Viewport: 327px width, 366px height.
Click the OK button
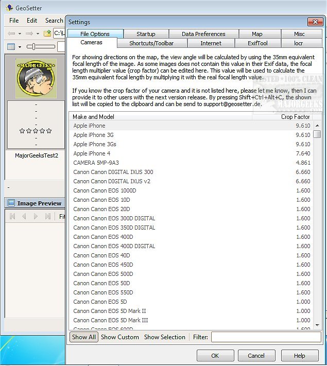tap(215, 356)
